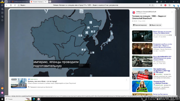Screen dimensions: 180x101
Task: Click the Kazan mosque ad image
Action: tap(19, 83)
